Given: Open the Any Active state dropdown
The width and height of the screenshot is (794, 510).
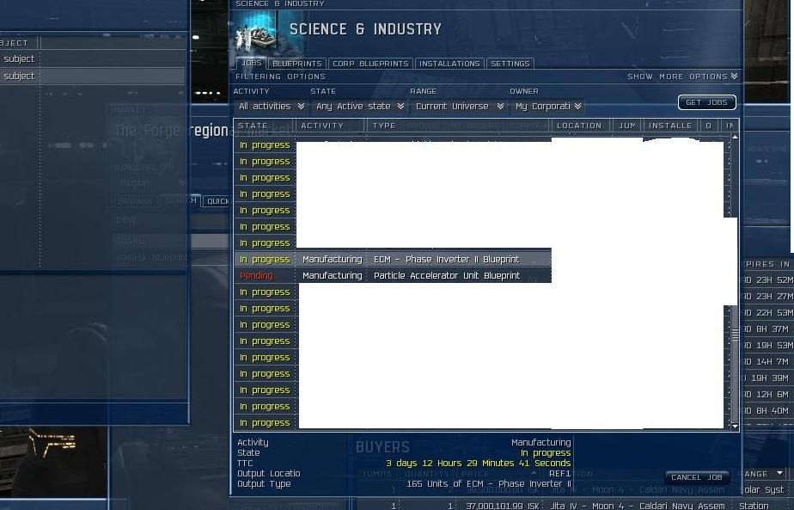Looking at the screenshot, I should click(359, 106).
